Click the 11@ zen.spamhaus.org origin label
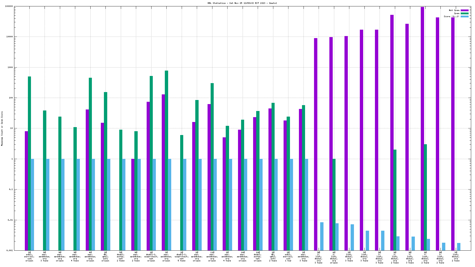Image resolution: width=475 pixels, height=267 pixels. click(212, 257)
